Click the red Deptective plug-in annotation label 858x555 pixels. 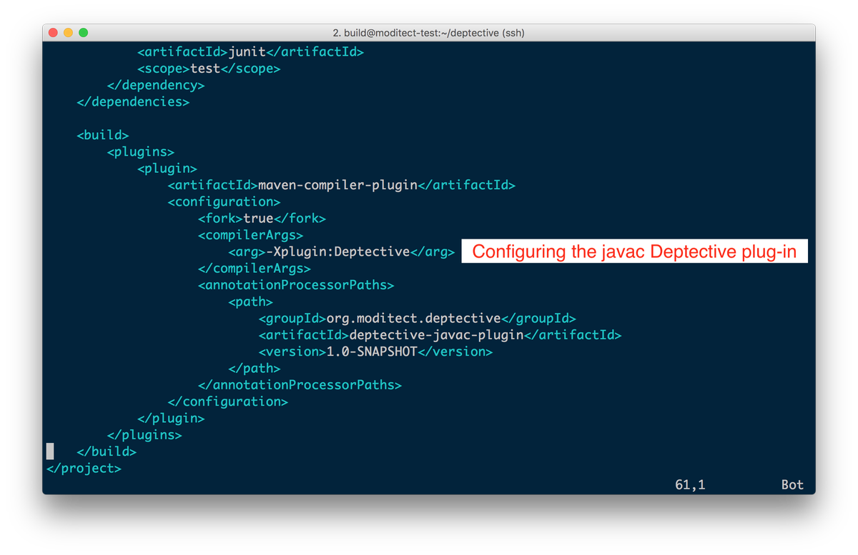[x=633, y=251]
